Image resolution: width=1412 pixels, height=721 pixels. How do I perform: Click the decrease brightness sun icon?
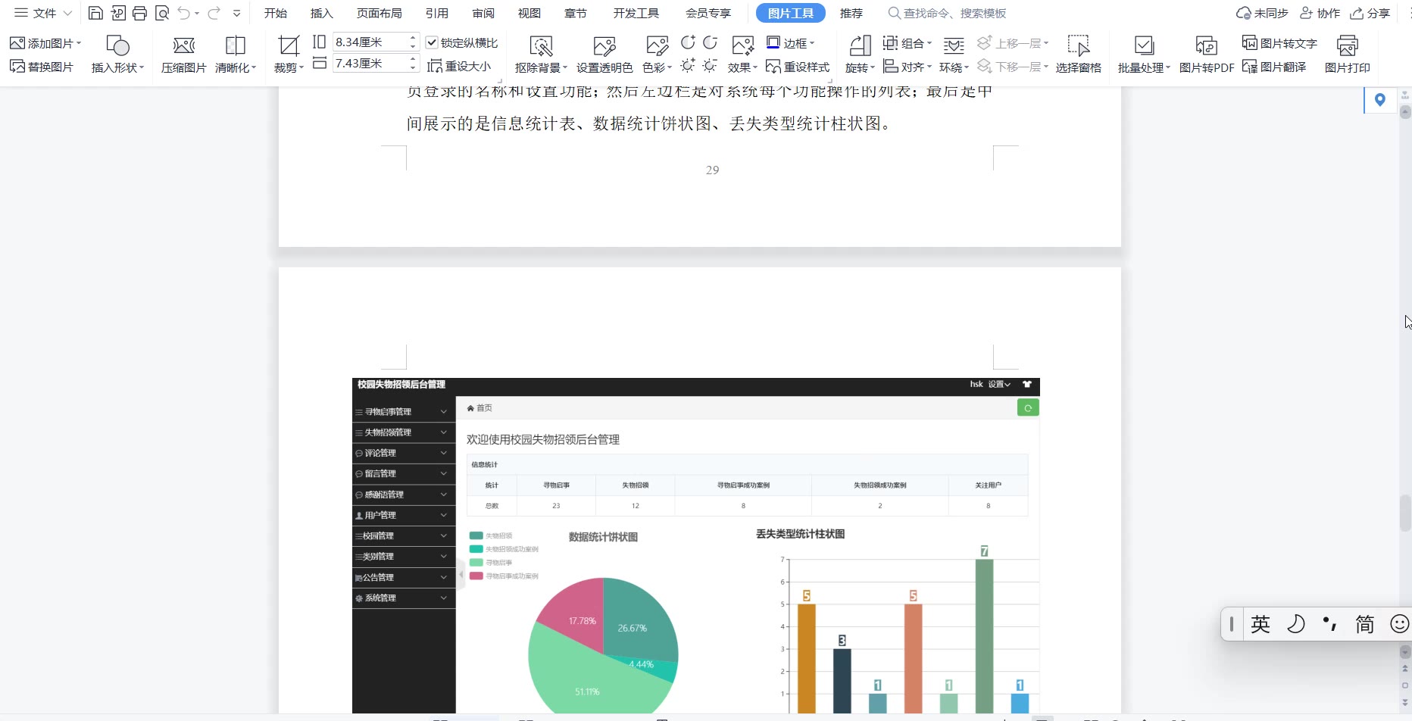tap(710, 66)
